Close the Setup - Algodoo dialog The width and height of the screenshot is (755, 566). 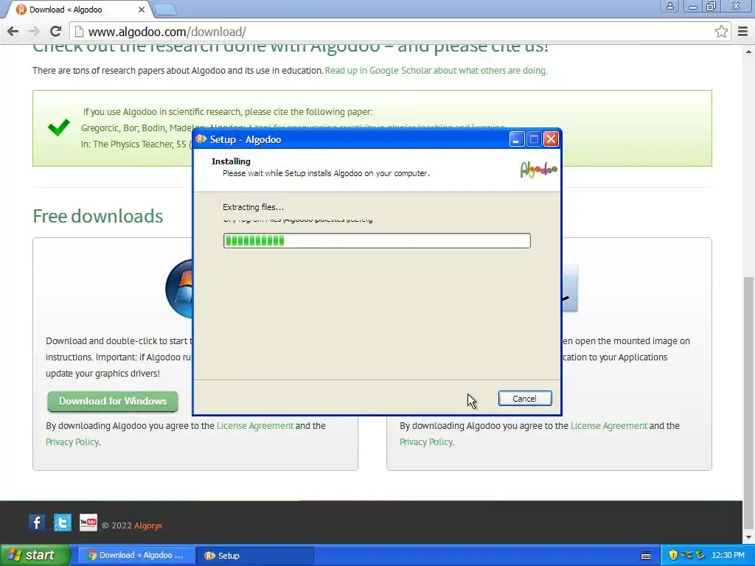coord(551,139)
